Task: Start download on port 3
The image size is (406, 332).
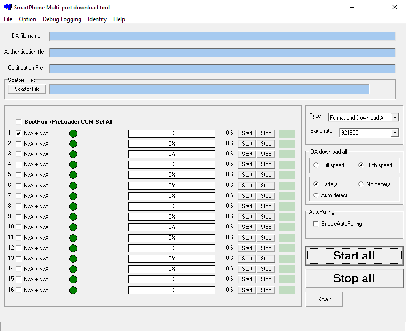Action: click(x=247, y=154)
